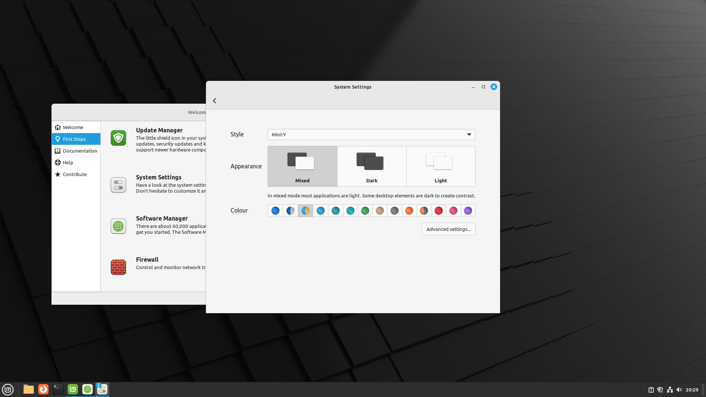This screenshot has height=397, width=706.
Task: Choose the pink colour swatch
Action: [453, 211]
